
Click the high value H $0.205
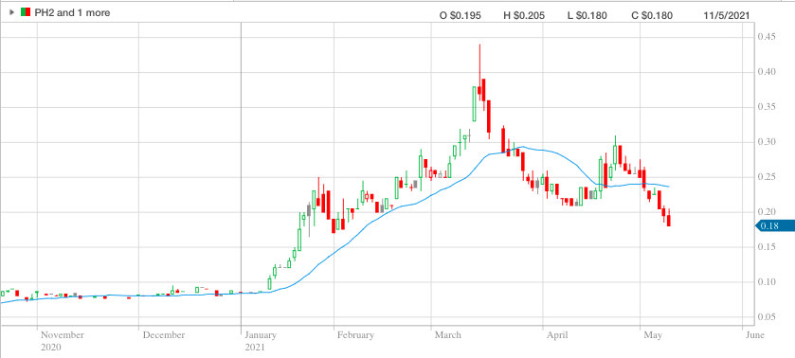tap(524, 16)
